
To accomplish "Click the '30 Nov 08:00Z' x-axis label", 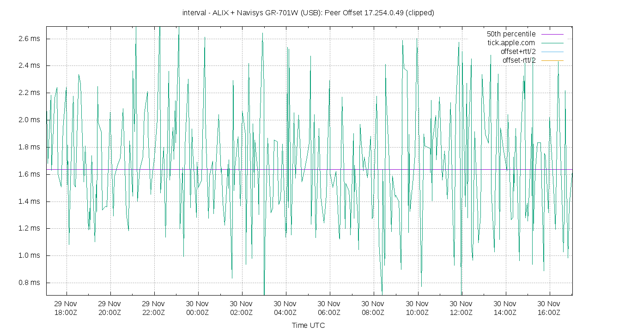I will click(x=373, y=308).
